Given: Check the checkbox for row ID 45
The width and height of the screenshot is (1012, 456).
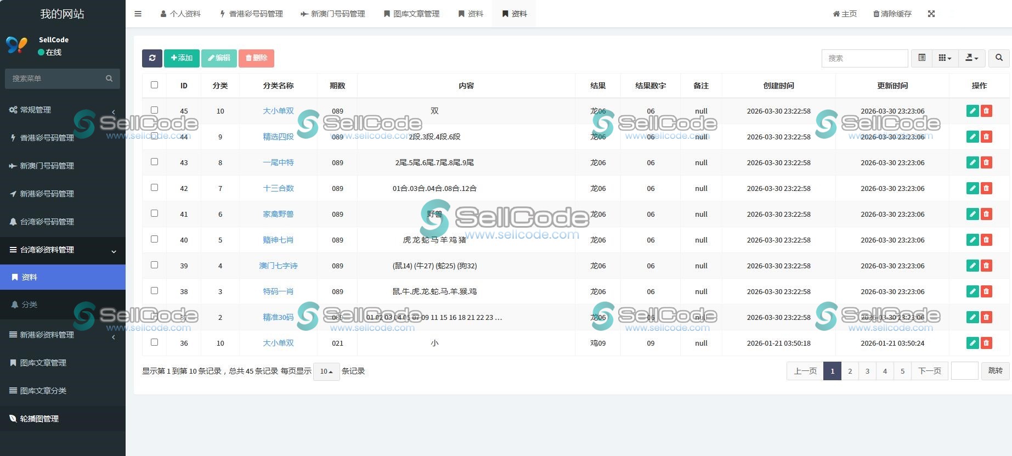Looking at the screenshot, I should click(x=154, y=110).
